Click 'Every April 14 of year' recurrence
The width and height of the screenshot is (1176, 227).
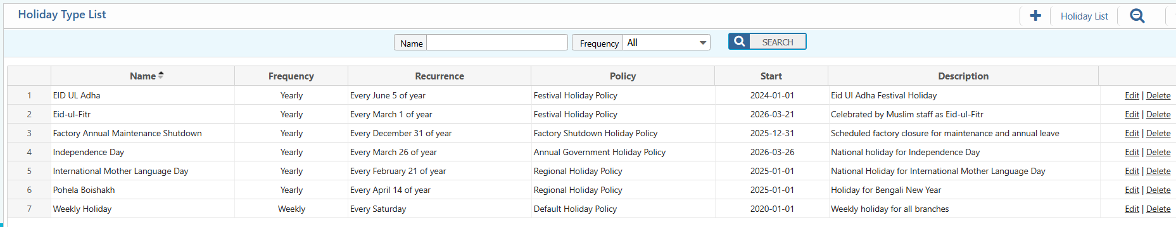[x=439, y=190]
